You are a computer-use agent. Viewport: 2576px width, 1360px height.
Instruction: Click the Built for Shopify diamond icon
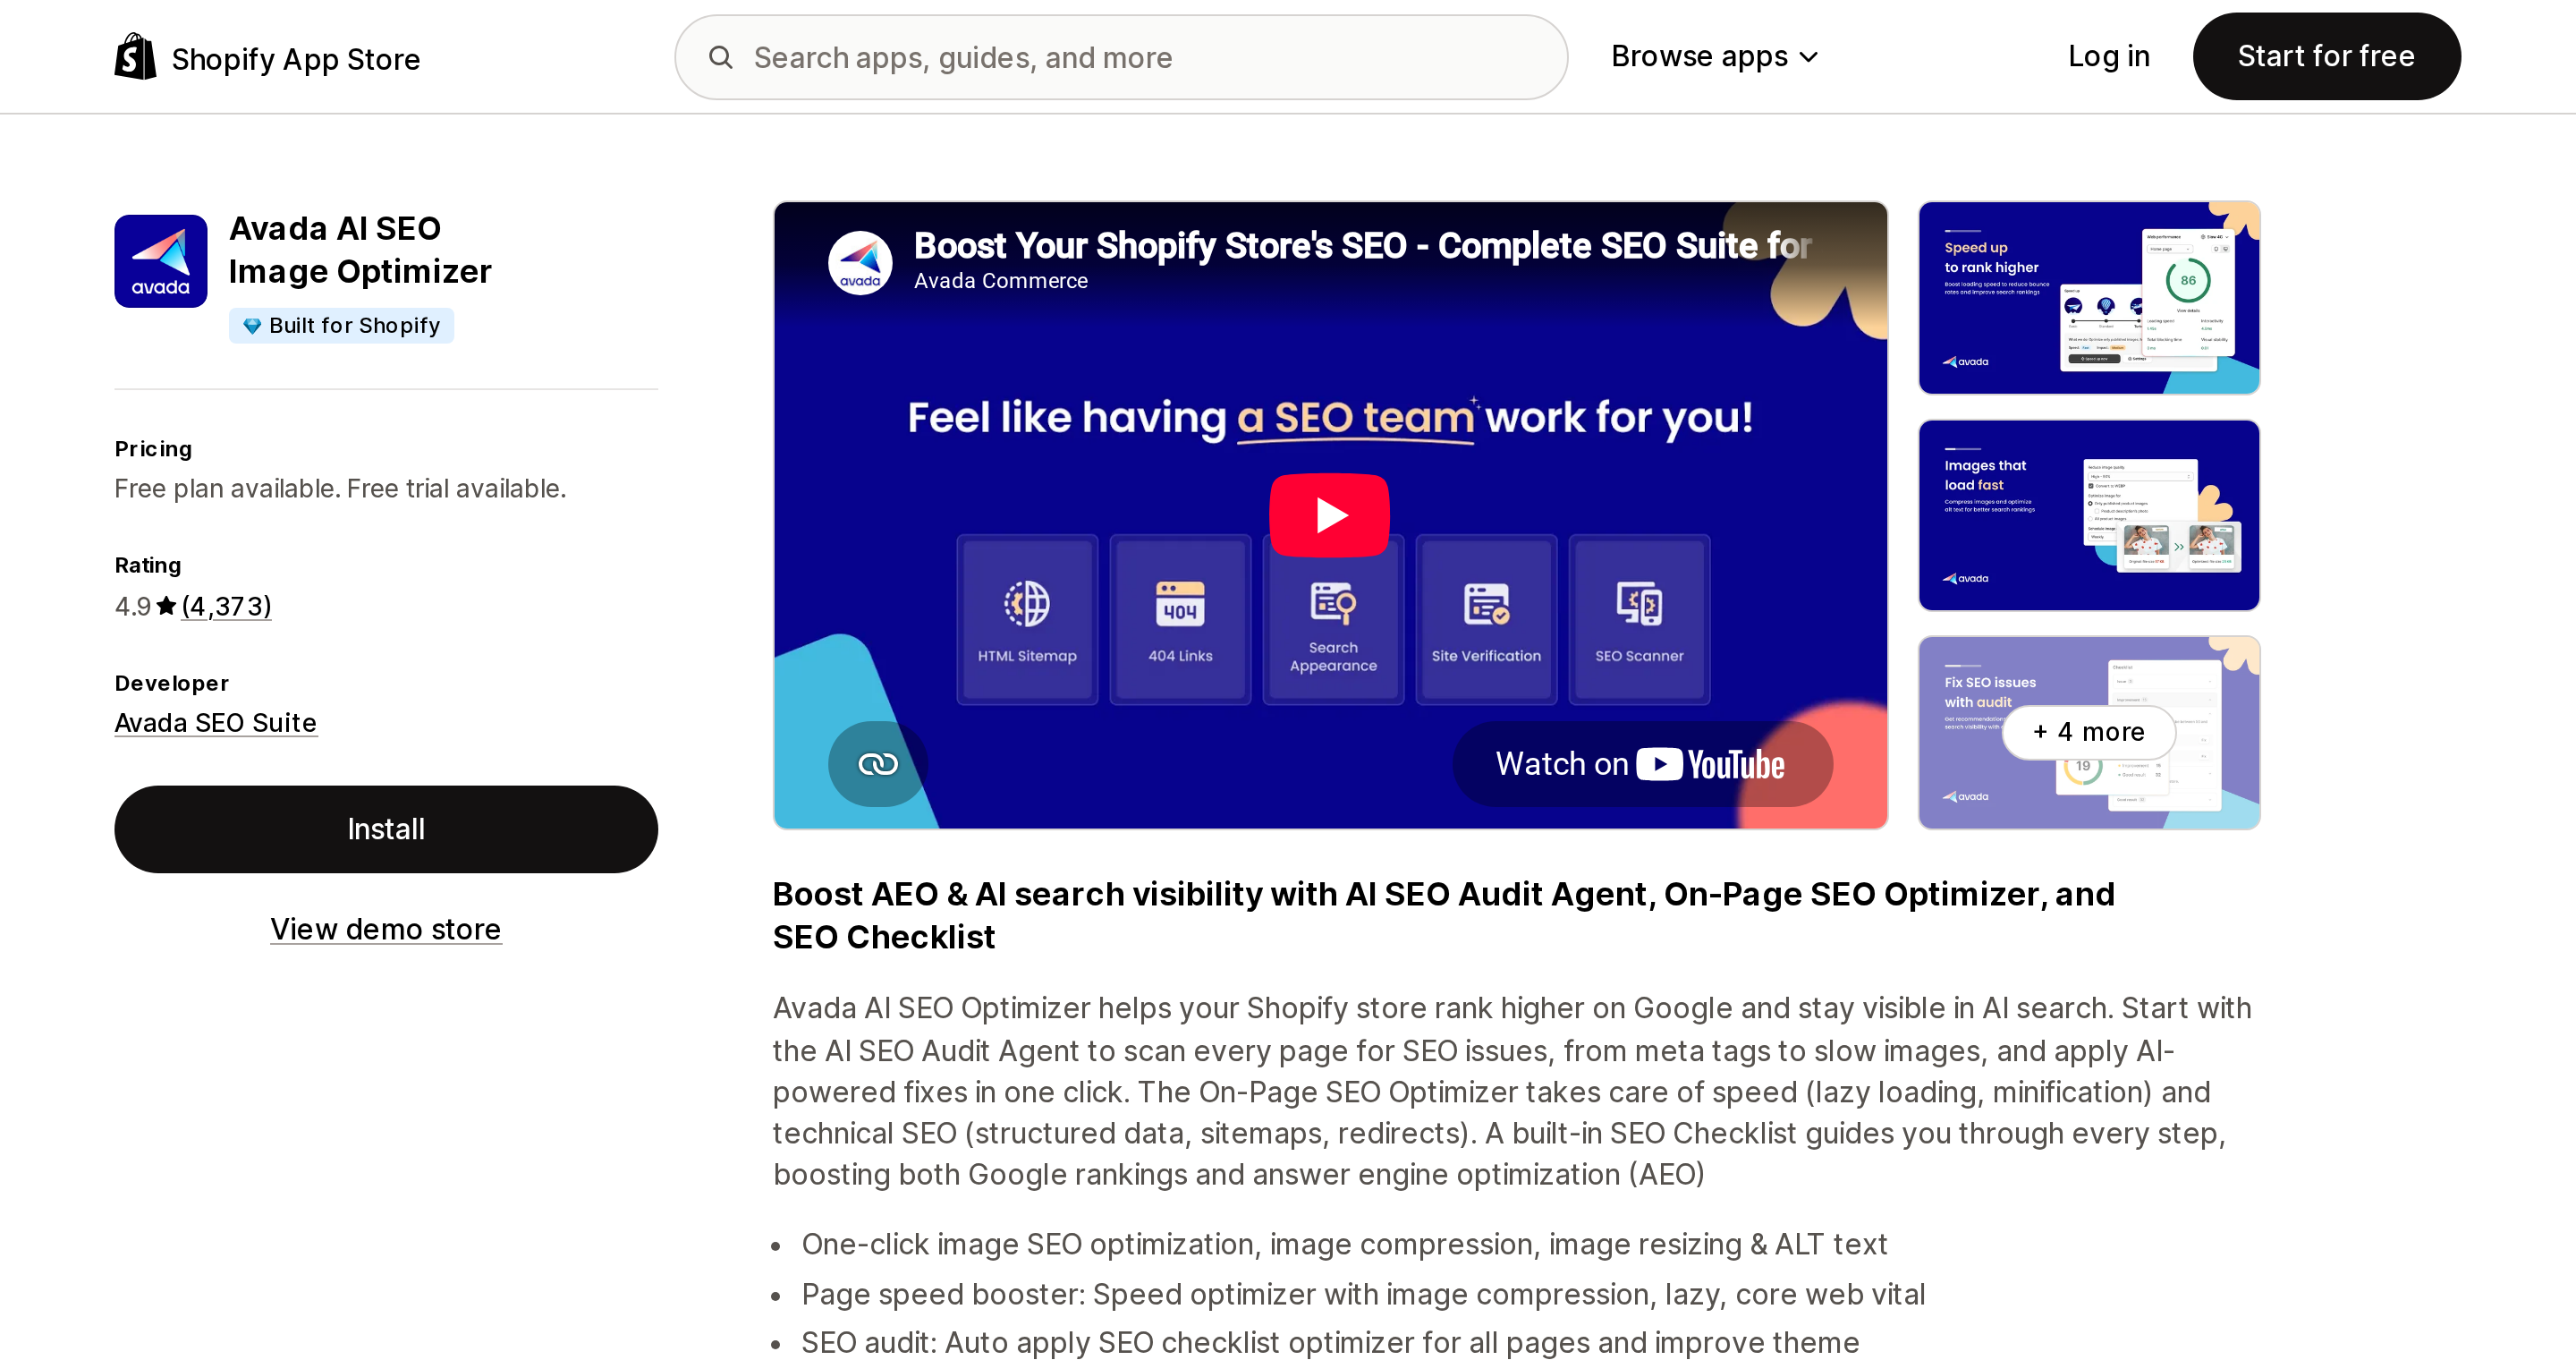[252, 326]
